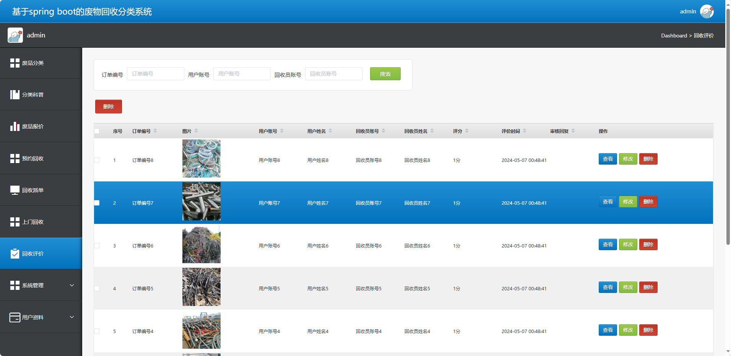
Task: Sort by 订单编号 column sort icon
Action: click(155, 131)
